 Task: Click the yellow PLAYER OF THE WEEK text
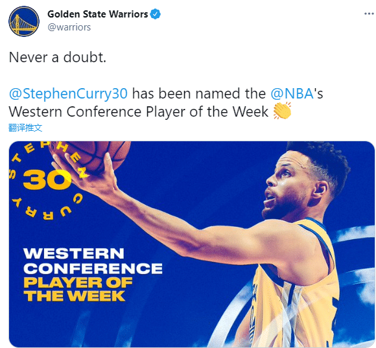point(78,289)
